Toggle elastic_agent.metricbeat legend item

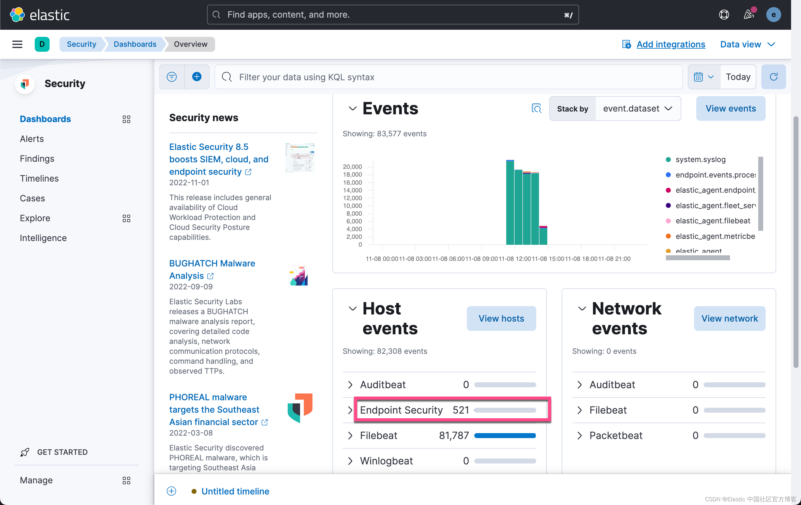tap(710, 236)
